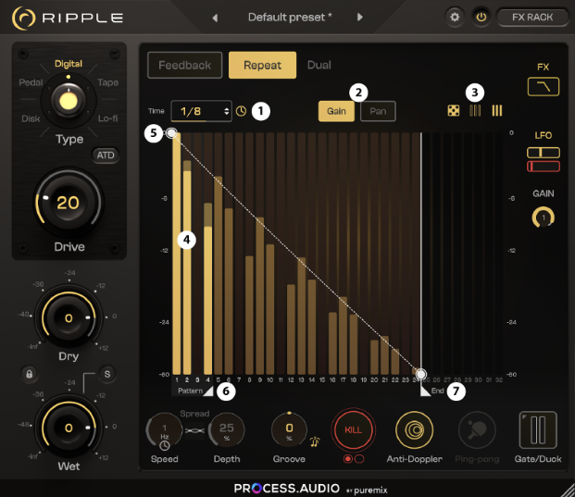The height and width of the screenshot is (497, 575).
Task: Click the Groove knob showing 0%
Action: click(289, 430)
